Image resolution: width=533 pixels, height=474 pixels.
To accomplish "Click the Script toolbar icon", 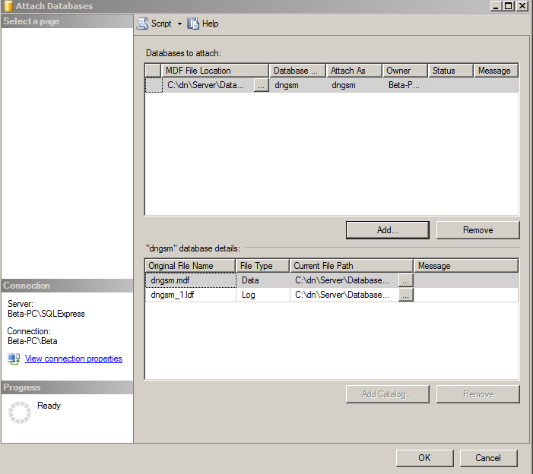I will click(142, 24).
